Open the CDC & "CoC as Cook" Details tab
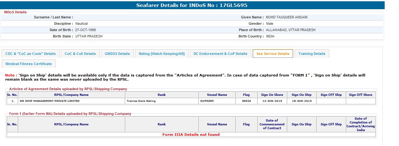 point(31,54)
